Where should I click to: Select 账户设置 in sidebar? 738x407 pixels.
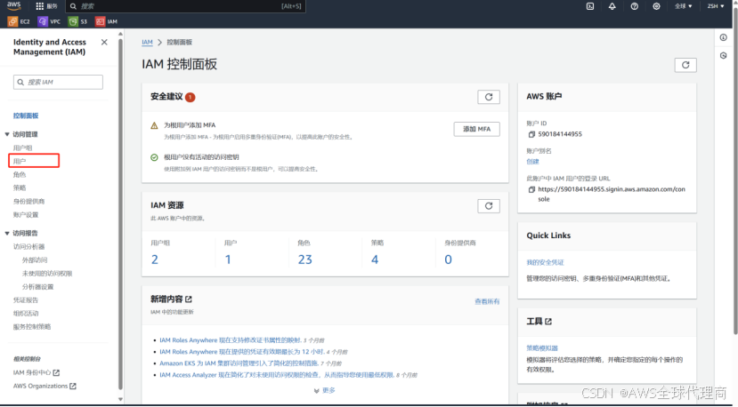tap(26, 215)
